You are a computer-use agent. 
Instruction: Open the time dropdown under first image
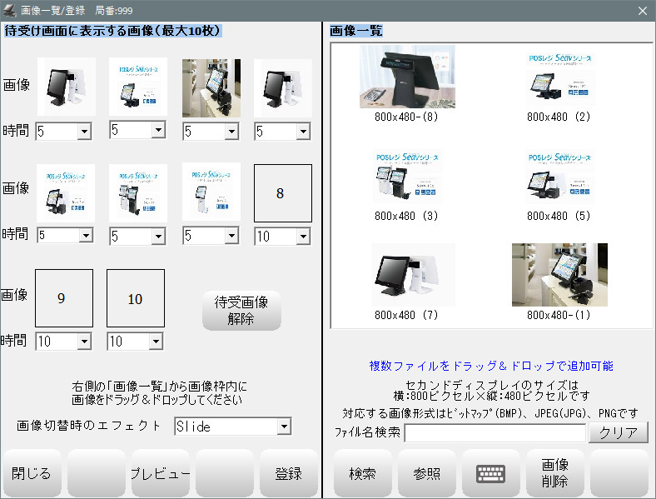click(x=84, y=132)
